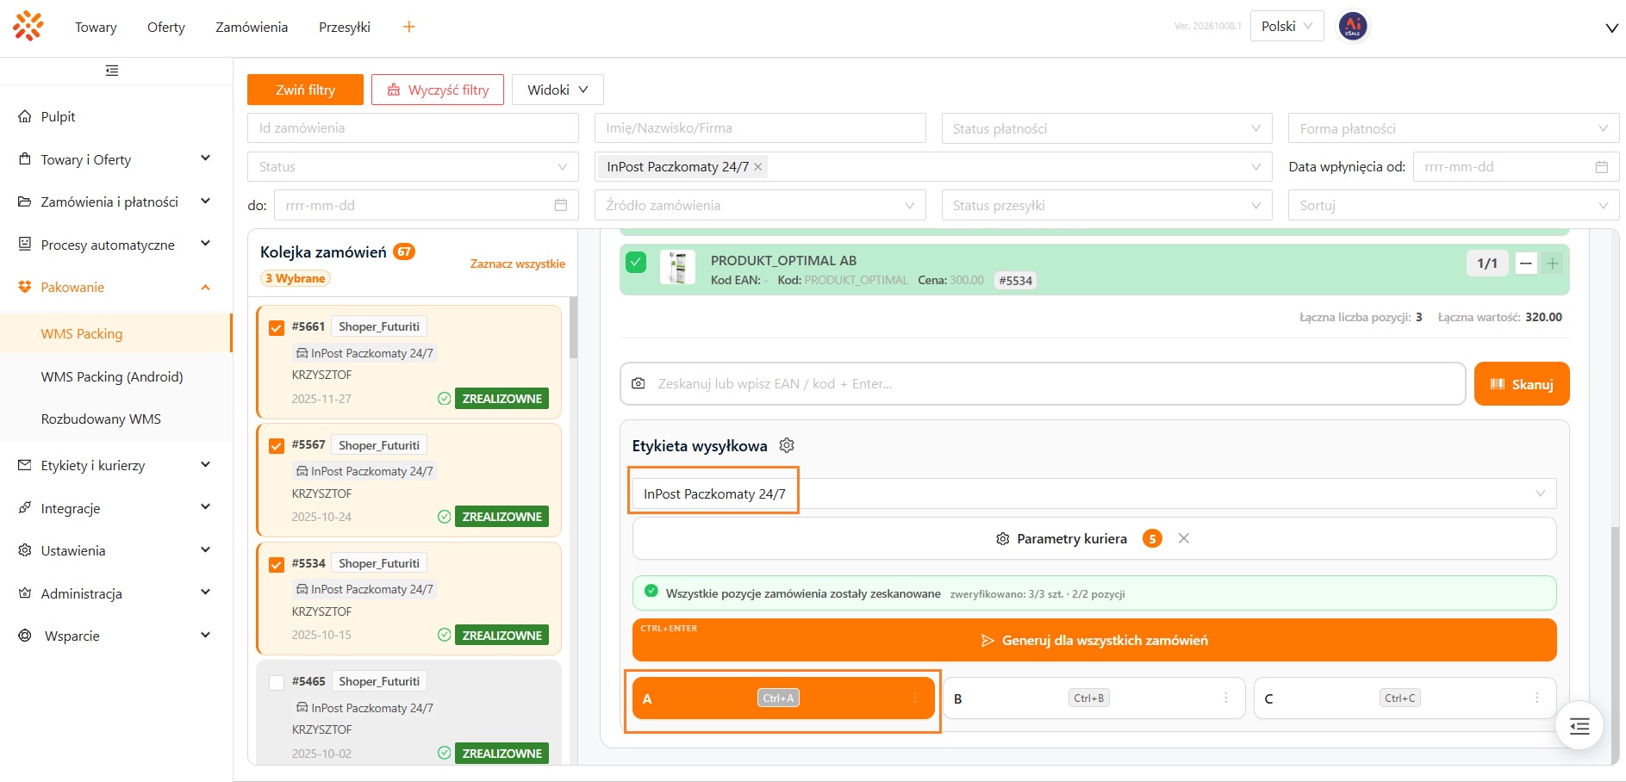Click the orange Skanuj button
Viewport: 1626px width, 782px height.
[1522, 383]
